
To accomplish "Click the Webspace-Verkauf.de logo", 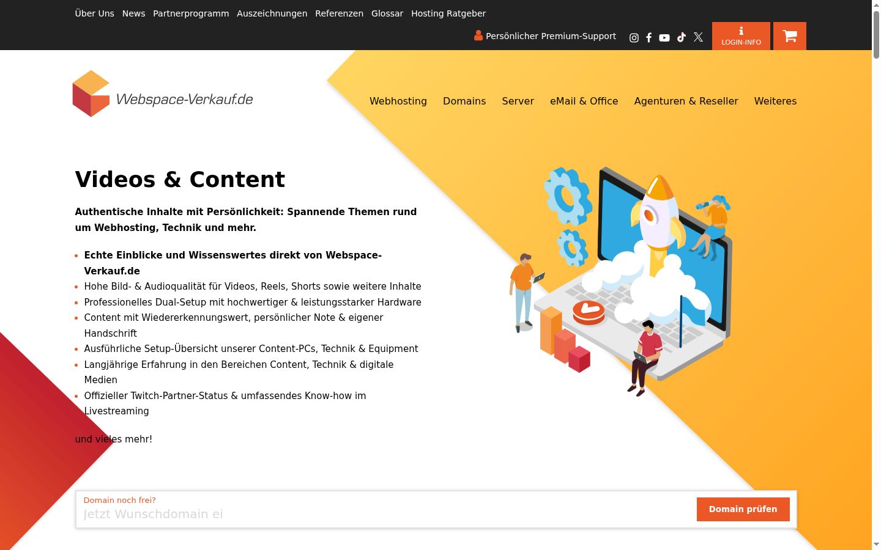I will [163, 94].
